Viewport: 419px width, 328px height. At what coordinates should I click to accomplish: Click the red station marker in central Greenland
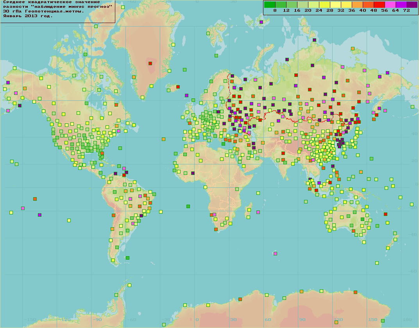click(150, 63)
